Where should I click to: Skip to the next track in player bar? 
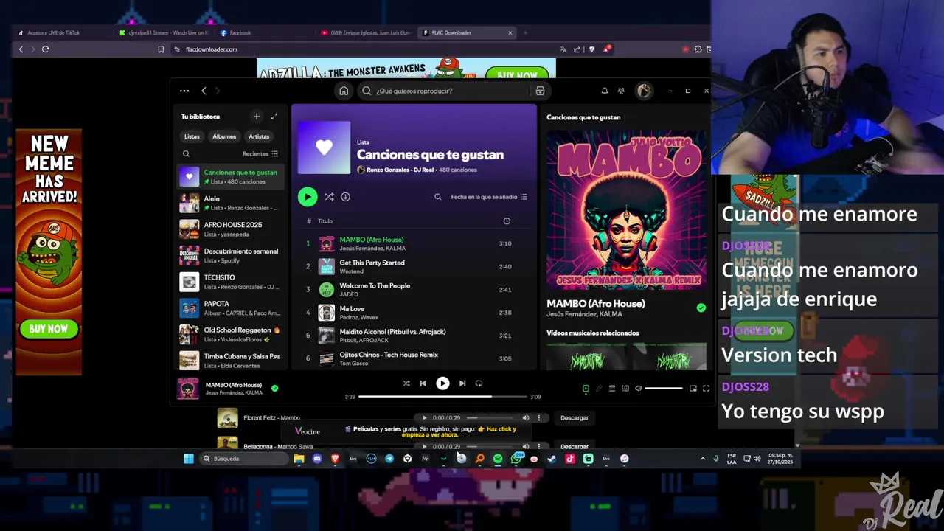(462, 383)
